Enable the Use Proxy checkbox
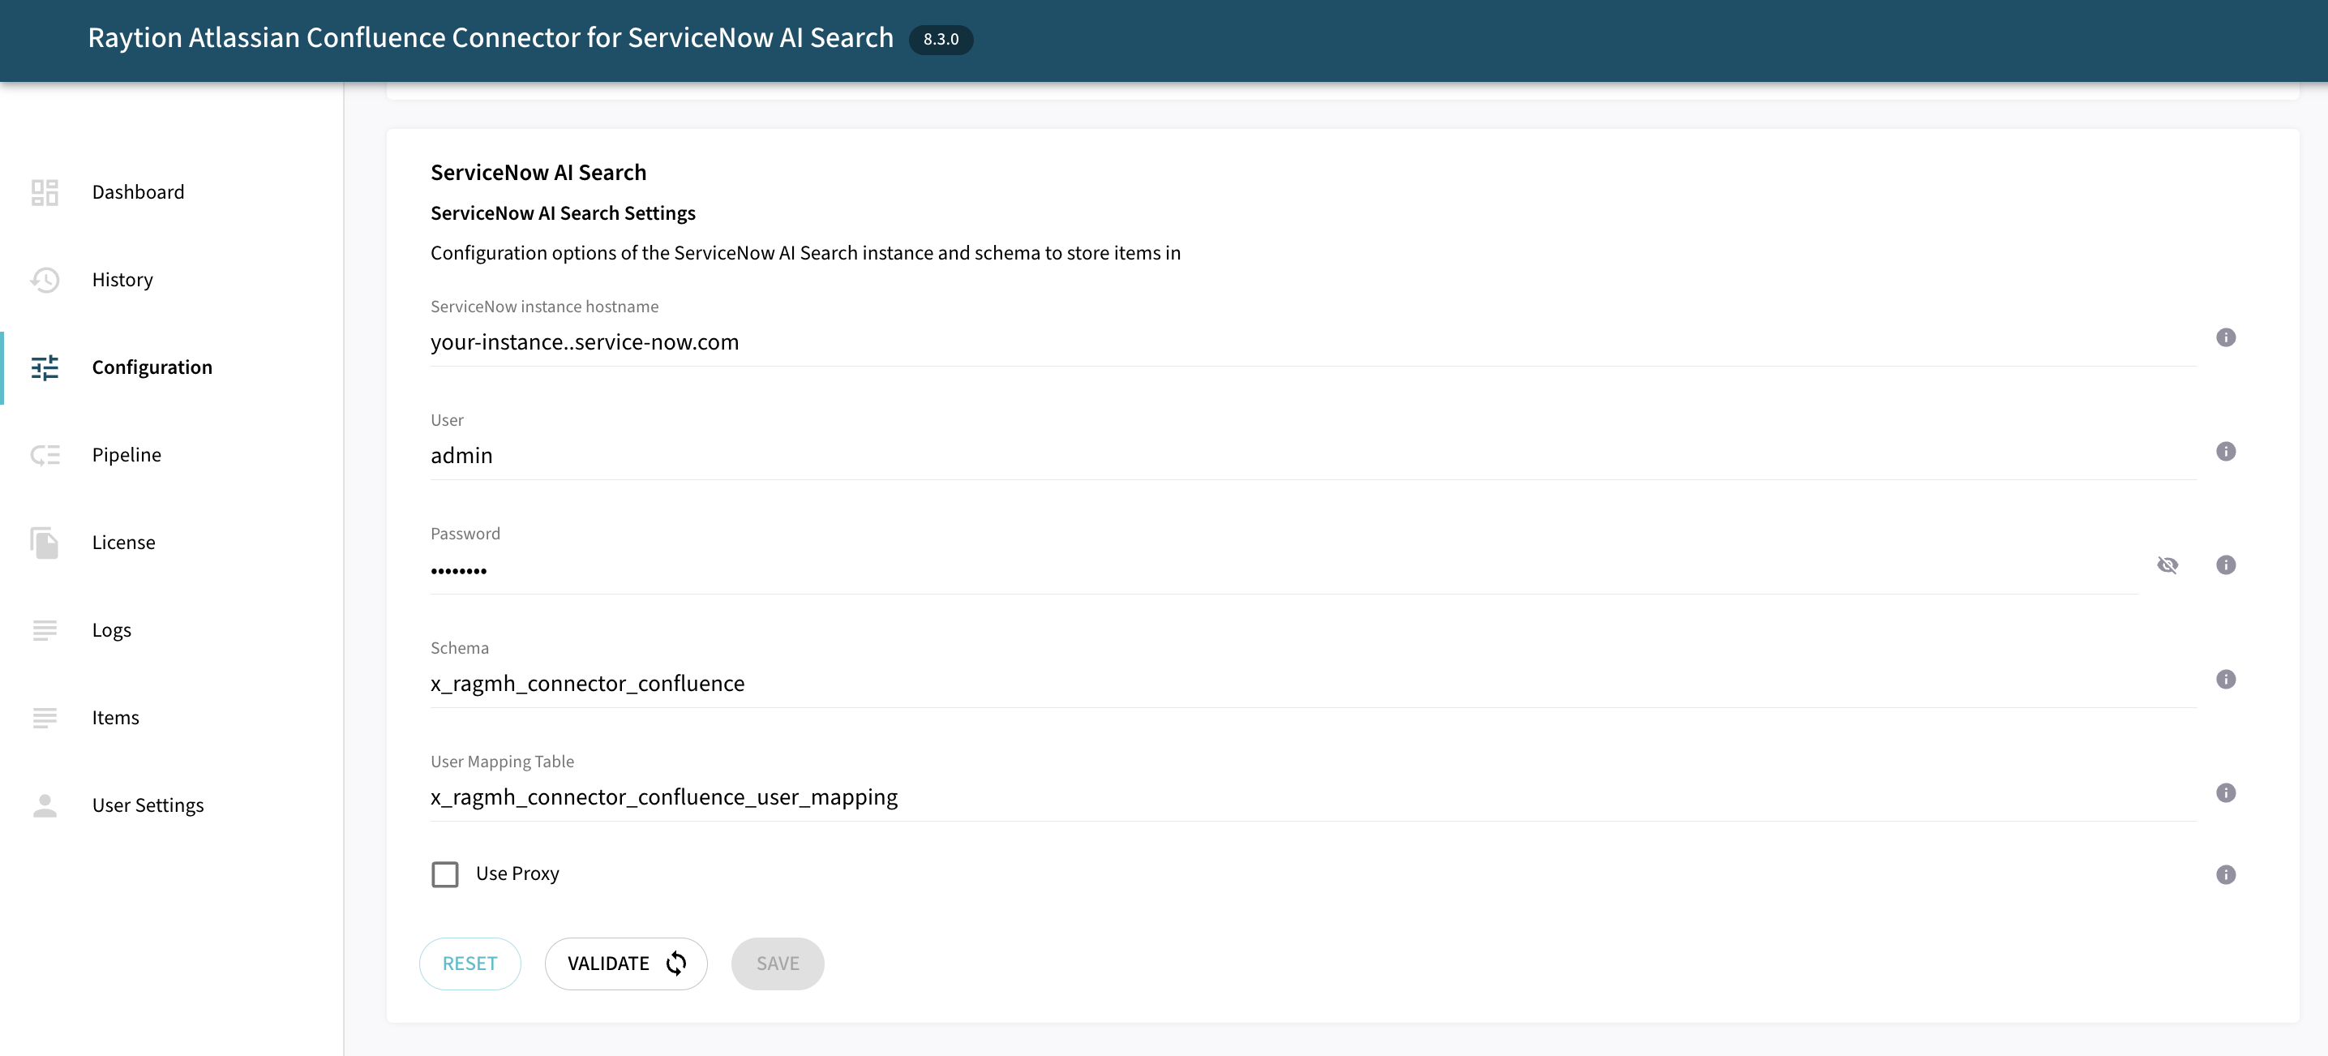The image size is (2328, 1056). [444, 874]
